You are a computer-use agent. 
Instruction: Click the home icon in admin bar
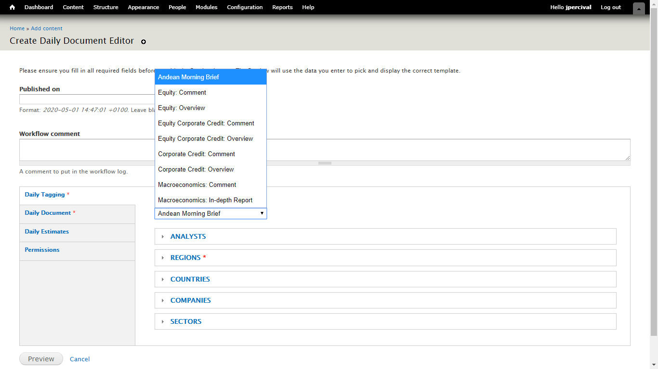(13, 7)
